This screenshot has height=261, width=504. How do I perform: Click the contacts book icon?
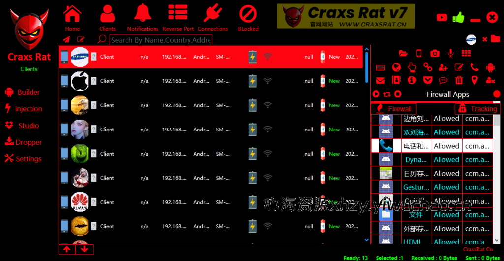[x=396, y=80]
